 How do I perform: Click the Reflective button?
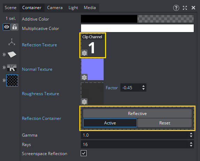coord(137,114)
